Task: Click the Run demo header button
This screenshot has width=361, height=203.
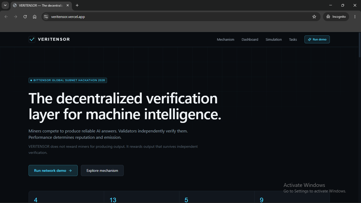Action: pyautogui.click(x=317, y=39)
